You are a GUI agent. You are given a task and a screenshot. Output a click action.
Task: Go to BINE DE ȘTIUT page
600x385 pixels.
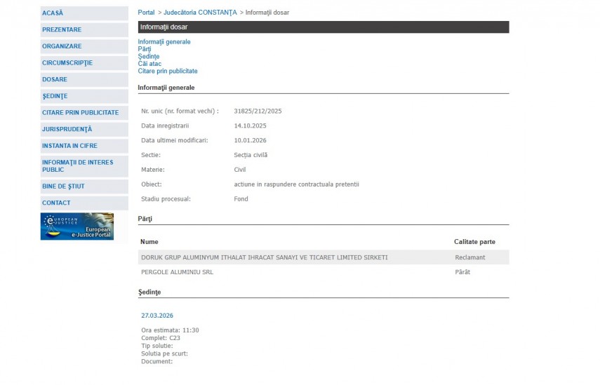pyautogui.click(x=63, y=187)
